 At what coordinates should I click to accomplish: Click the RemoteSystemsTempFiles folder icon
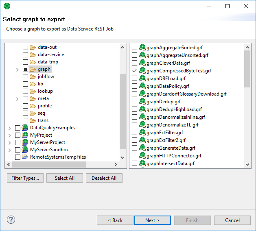(25, 157)
